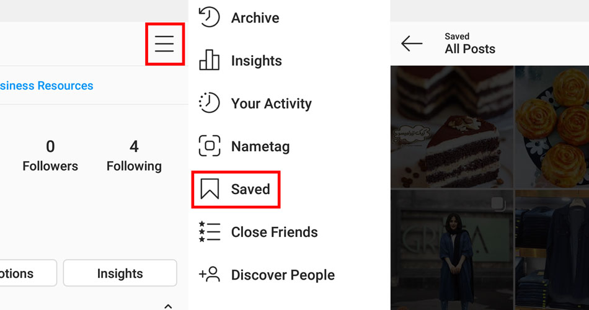This screenshot has height=310, width=589.
Task: Tap the Insights button on profile
Action: click(x=120, y=273)
